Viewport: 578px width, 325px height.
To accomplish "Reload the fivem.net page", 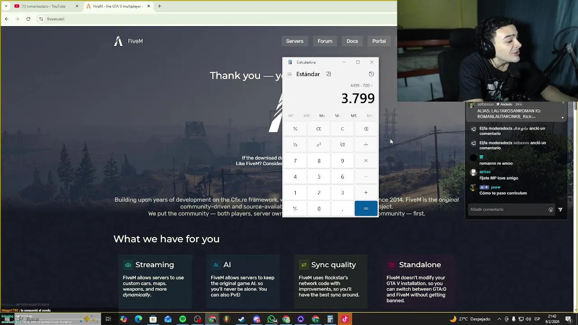I will click(28, 19).
